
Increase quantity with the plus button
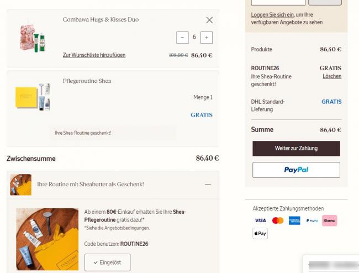(x=207, y=38)
